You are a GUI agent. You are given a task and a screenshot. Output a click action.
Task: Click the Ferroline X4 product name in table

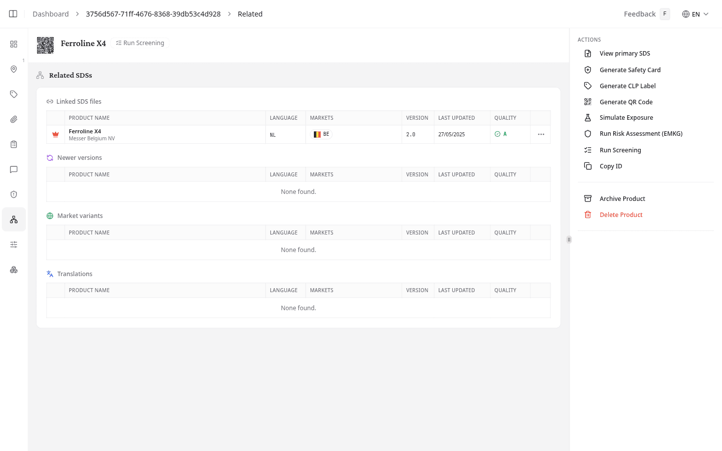(85, 131)
